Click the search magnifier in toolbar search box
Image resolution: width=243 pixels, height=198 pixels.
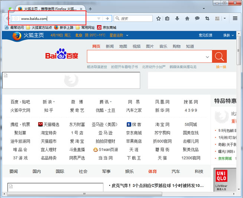(117, 19)
